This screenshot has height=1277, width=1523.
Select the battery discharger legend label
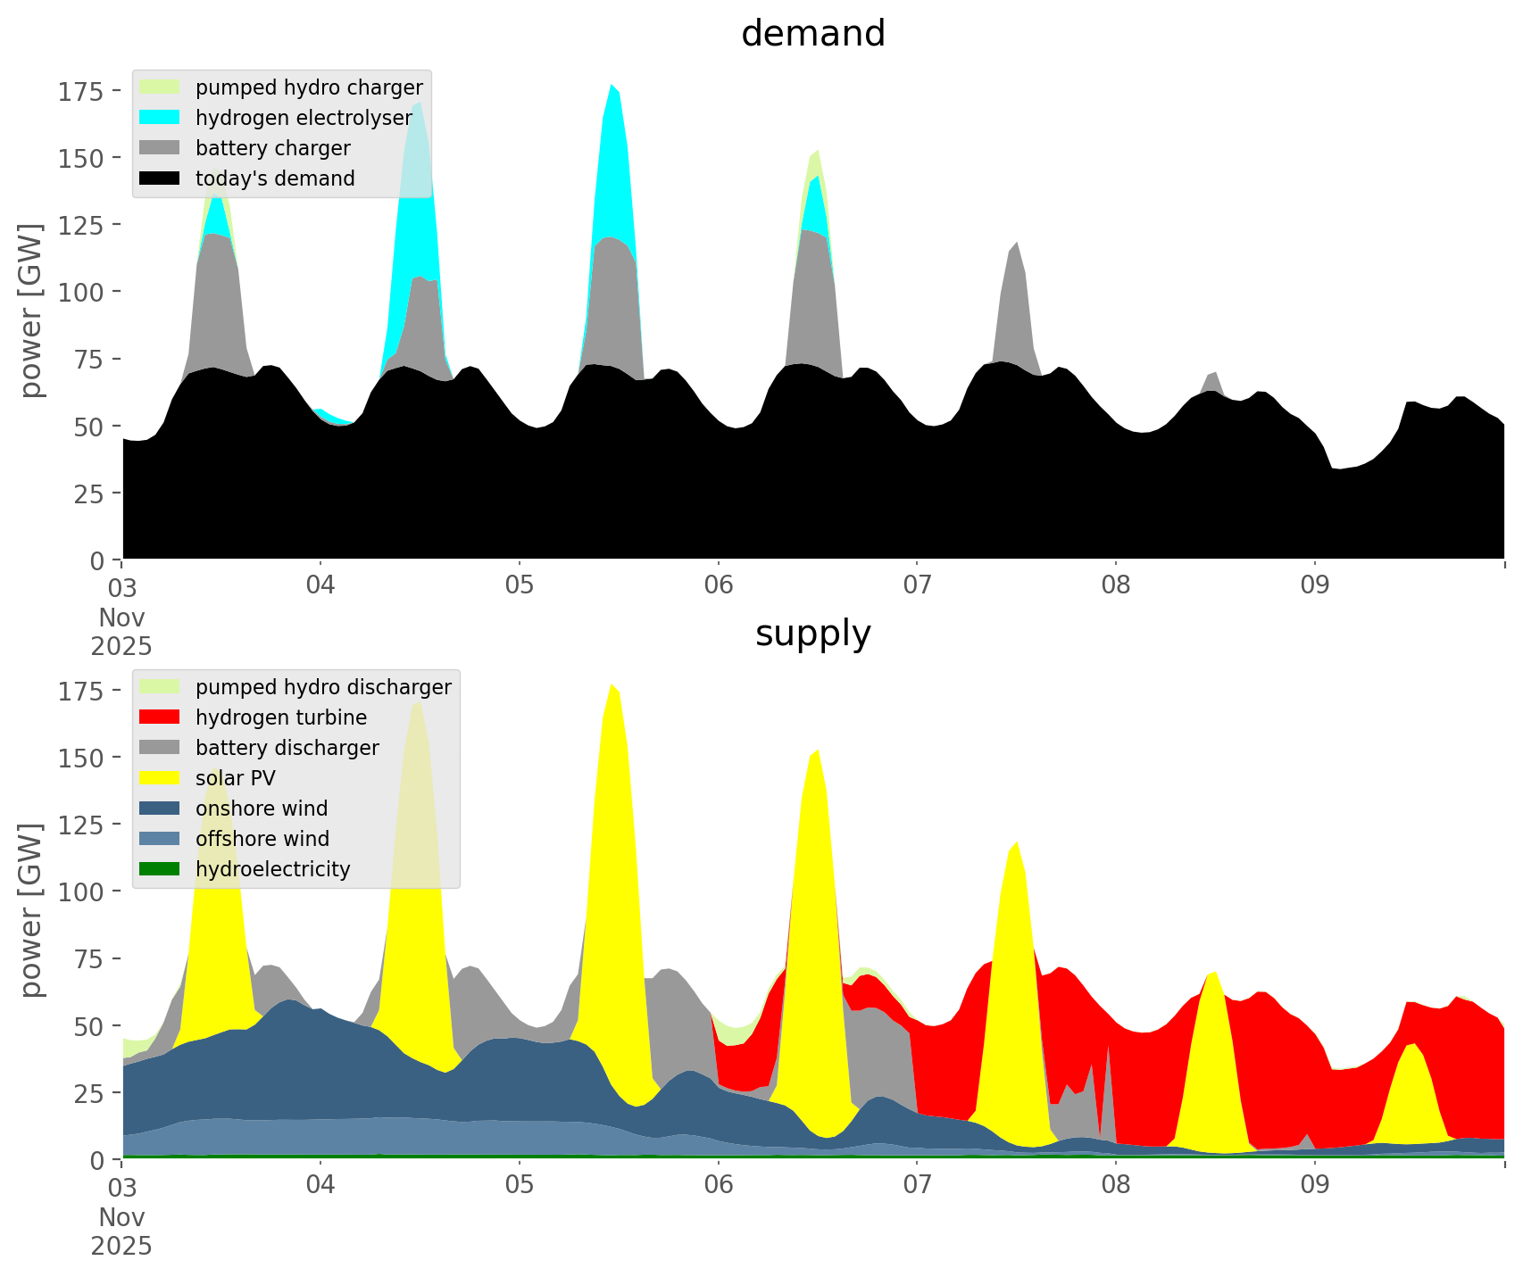(x=287, y=748)
